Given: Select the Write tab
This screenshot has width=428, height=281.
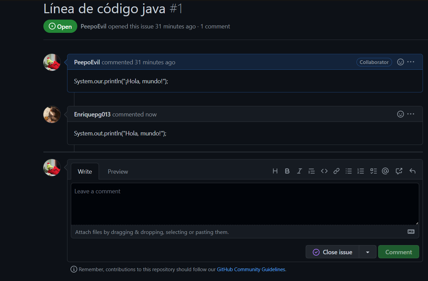Looking at the screenshot, I should (x=84, y=171).
